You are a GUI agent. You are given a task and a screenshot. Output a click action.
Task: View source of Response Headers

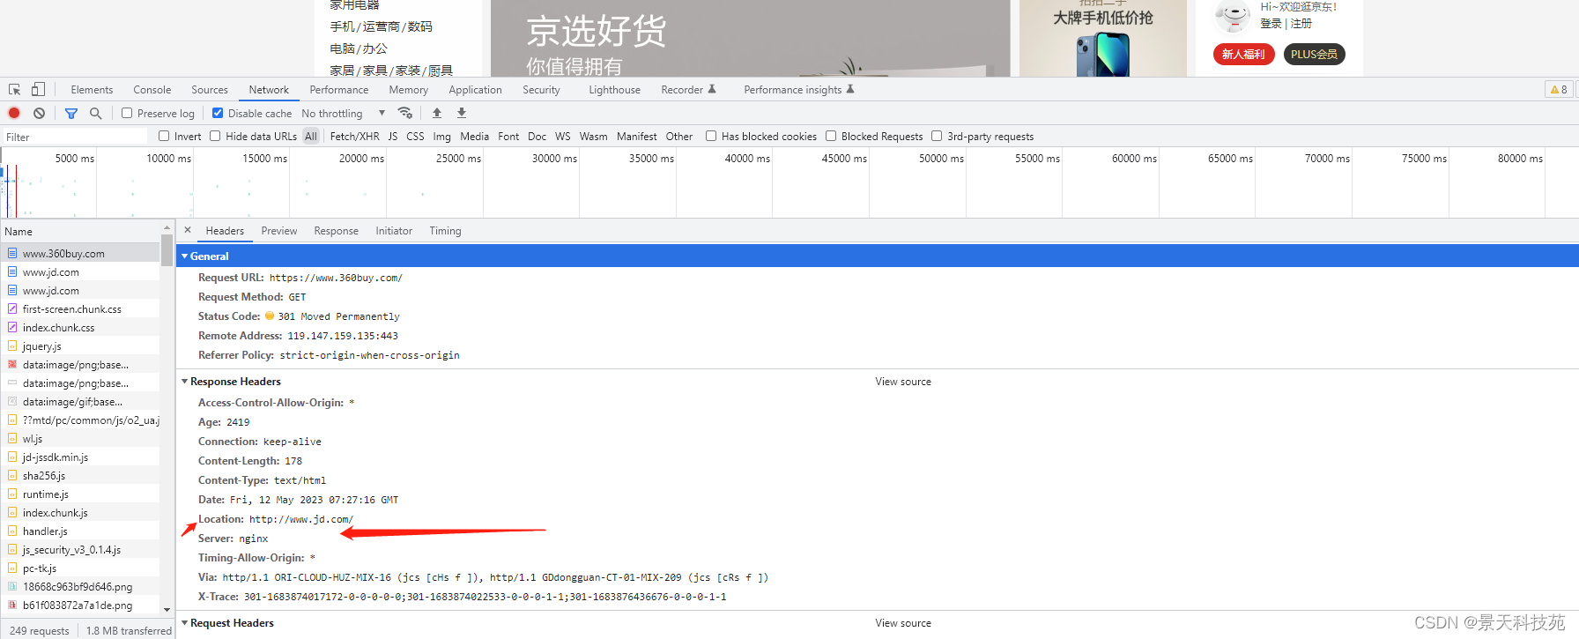903,382
